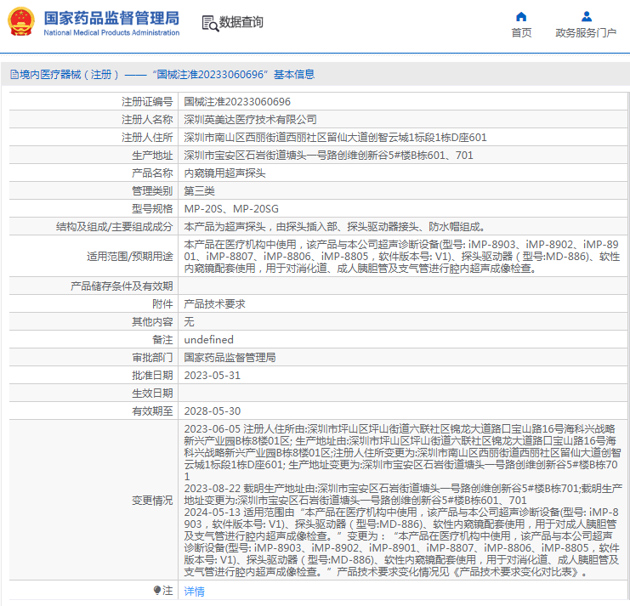Click the 有效期至 row label
Viewport: 630px width, 606px height.
[152, 411]
